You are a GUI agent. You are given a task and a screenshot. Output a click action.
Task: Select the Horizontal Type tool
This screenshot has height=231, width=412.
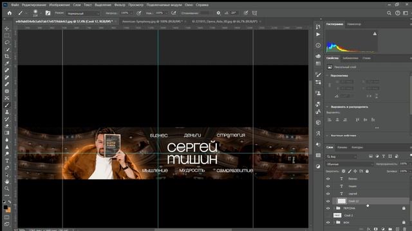coord(7,161)
